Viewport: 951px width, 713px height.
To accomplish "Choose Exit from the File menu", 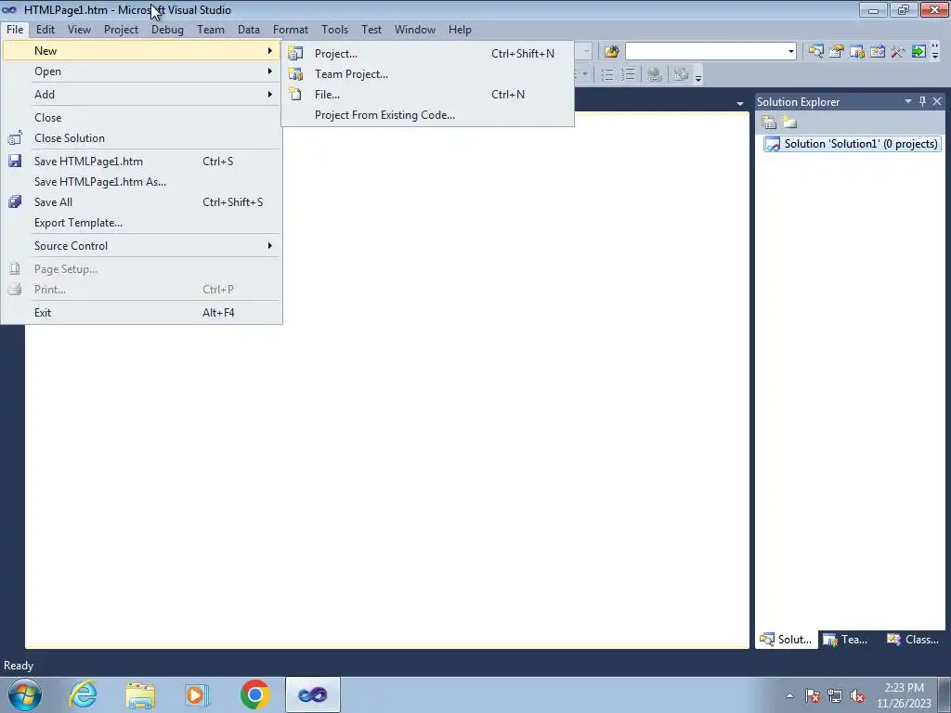I will click(141, 312).
